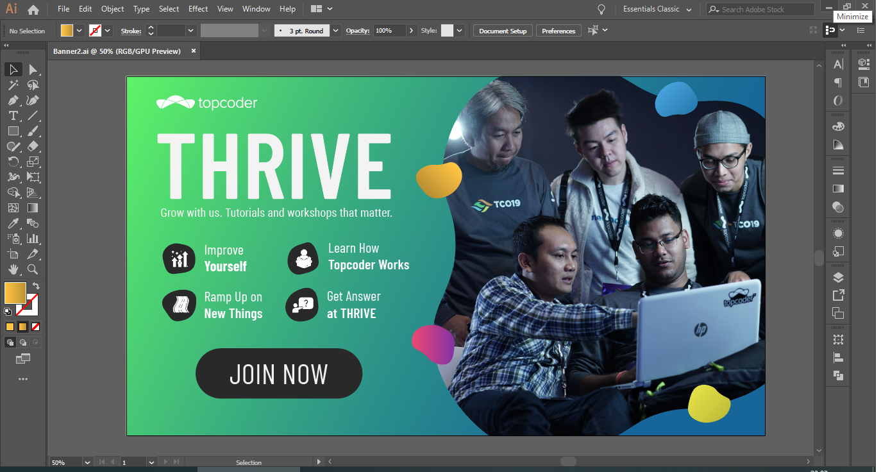
Task: Open the File menu
Action: point(63,9)
